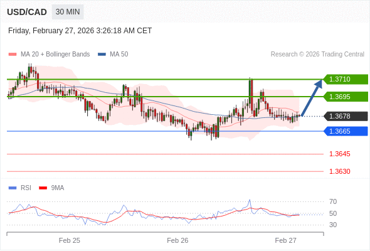This screenshot has height=251, width=370.
Task: Click the 1.3710 resistance price tag
Action: coord(346,79)
